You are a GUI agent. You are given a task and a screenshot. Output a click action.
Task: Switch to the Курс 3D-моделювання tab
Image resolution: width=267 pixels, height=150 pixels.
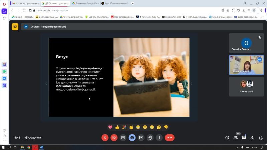pos(115,3)
